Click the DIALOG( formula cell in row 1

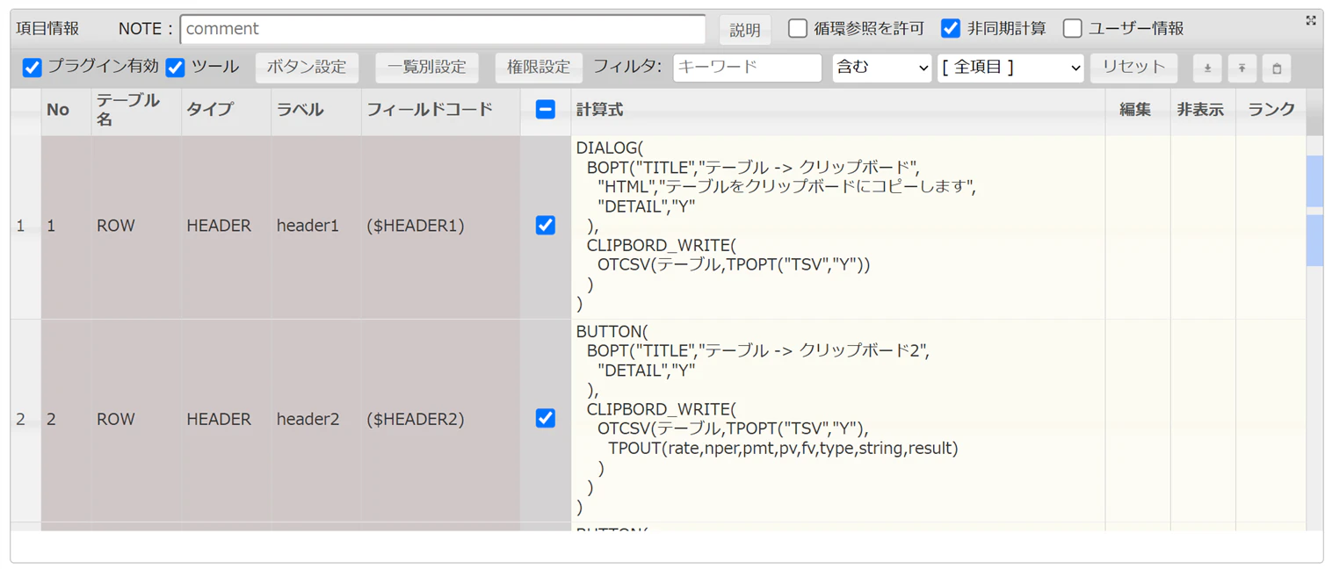click(x=837, y=227)
